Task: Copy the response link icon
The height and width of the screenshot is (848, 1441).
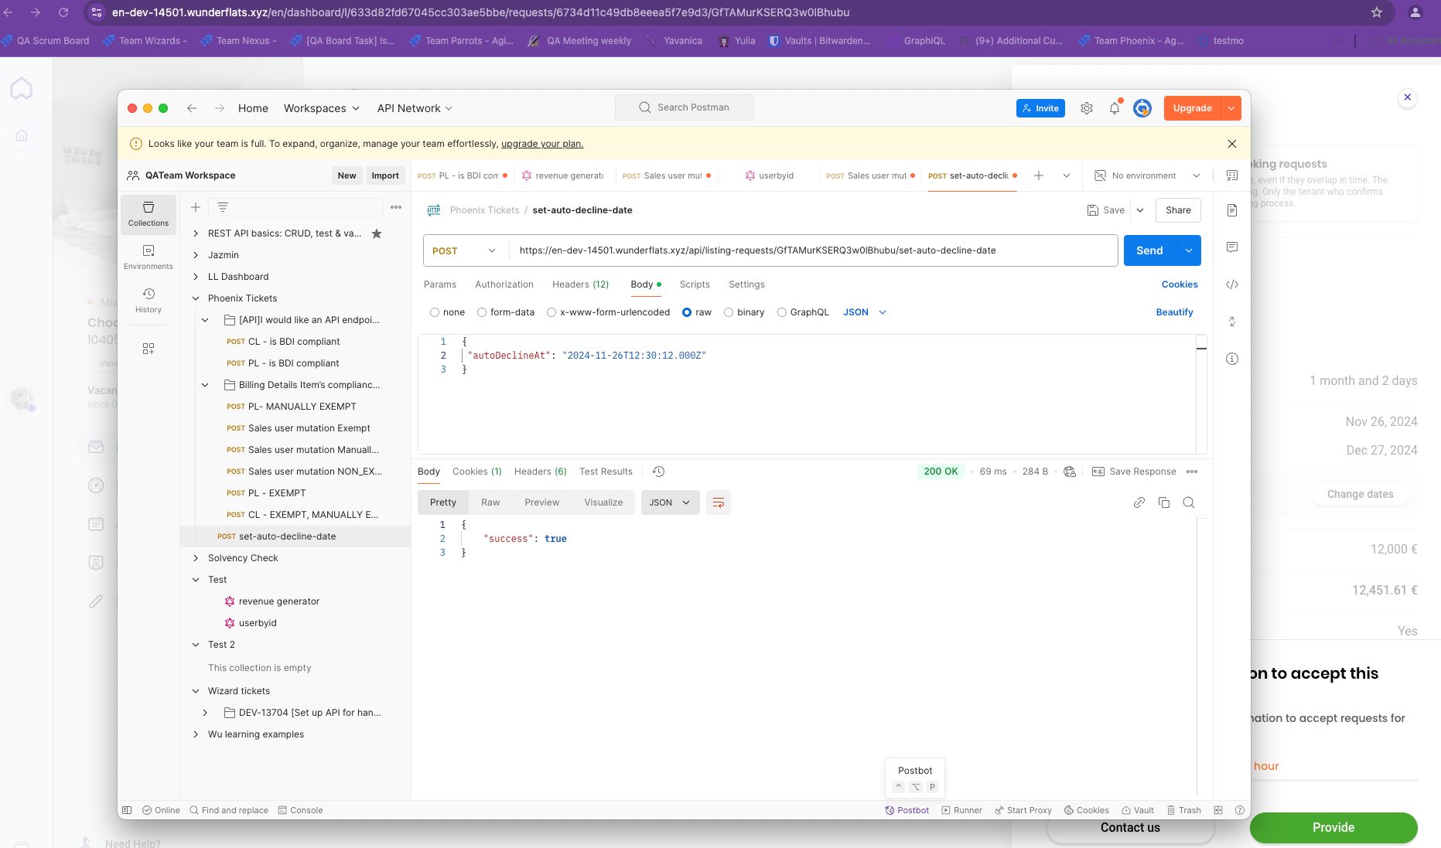Action: point(1139,502)
